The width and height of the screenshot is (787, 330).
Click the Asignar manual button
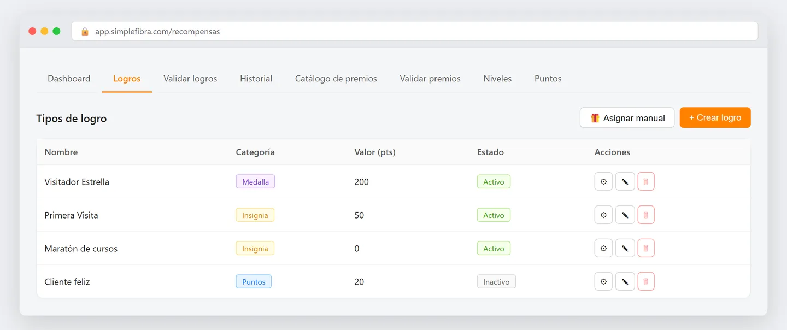[x=627, y=117]
